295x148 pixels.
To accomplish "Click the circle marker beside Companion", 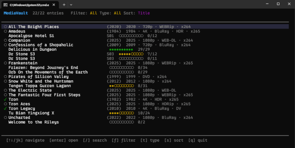I will click(5, 40).
